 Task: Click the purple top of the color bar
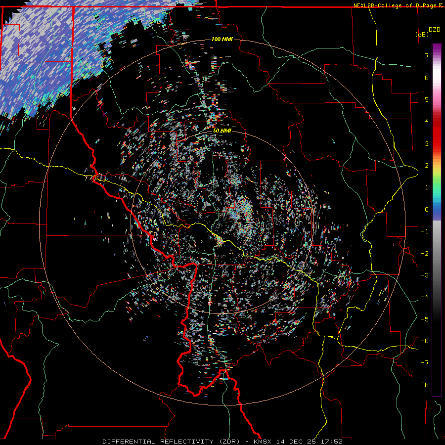pyautogui.click(x=437, y=48)
